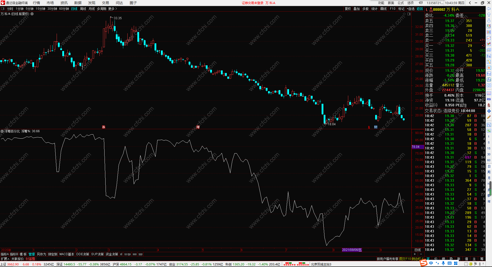Select the 季 quarterly period in sidebar

pos(489,196)
